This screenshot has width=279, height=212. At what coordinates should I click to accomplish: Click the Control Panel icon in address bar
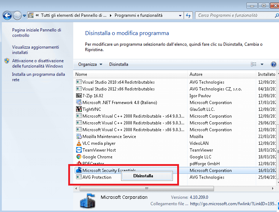[31, 15]
